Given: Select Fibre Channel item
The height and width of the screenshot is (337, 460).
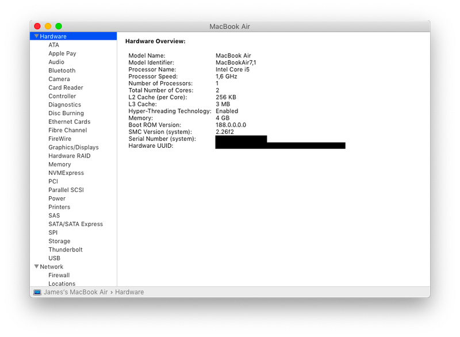Looking at the screenshot, I should pos(67,130).
